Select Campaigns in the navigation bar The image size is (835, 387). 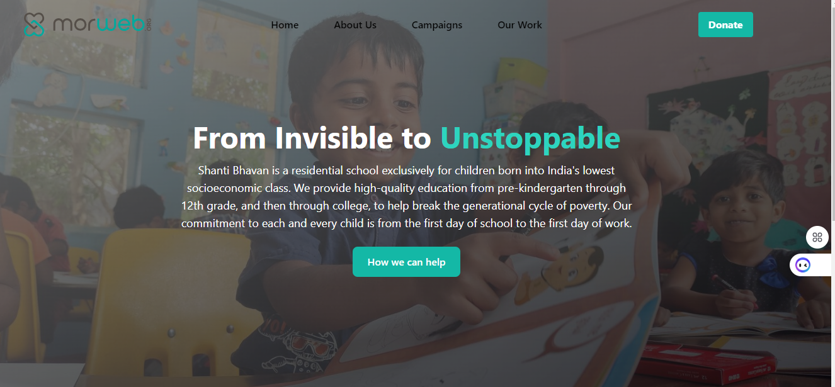(437, 25)
